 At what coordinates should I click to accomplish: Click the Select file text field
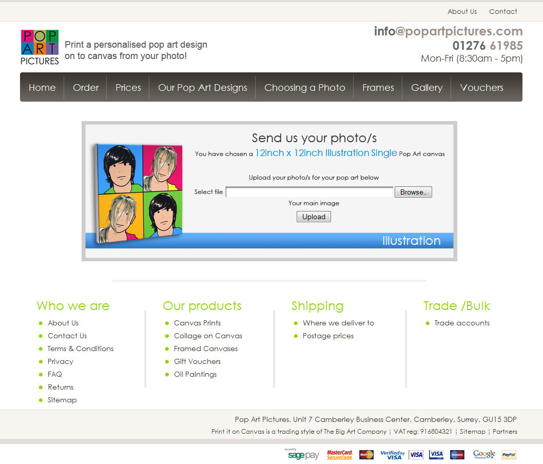(309, 192)
